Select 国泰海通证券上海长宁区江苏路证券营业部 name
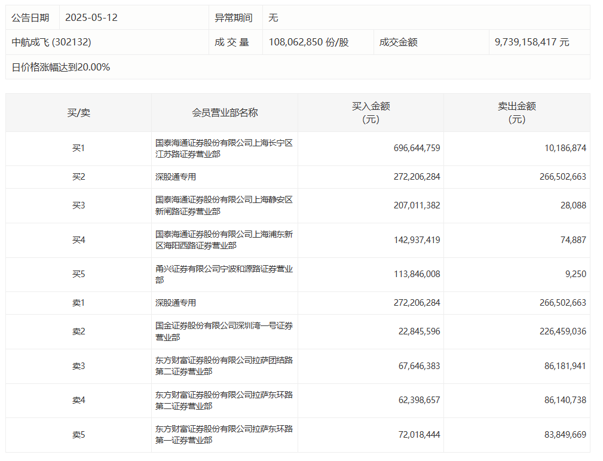Viewport: 603px width, 461px height. tap(224, 149)
